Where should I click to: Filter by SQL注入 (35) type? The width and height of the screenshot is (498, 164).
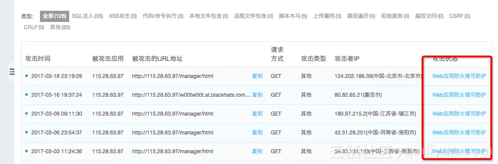click(x=87, y=16)
